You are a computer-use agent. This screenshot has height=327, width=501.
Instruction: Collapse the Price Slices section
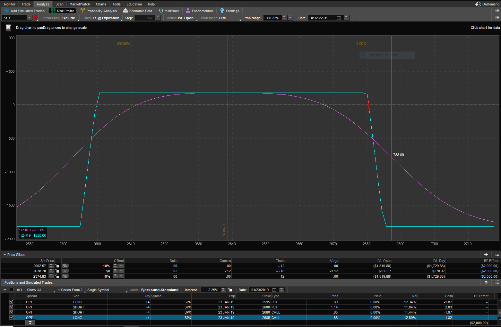point(4,255)
